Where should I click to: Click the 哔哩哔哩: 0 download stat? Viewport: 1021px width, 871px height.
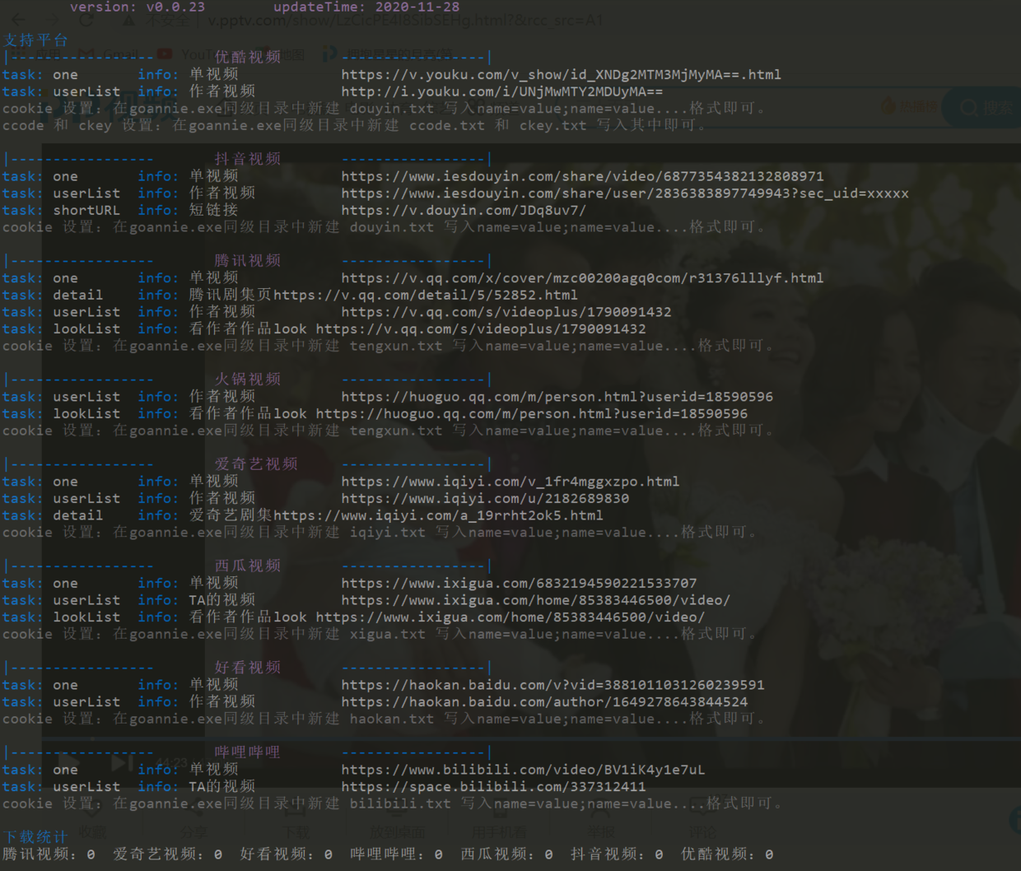coord(397,855)
